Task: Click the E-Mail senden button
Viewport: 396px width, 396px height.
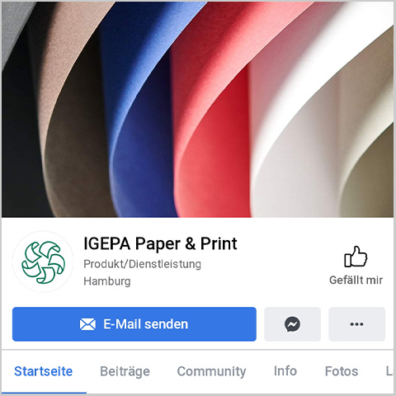Action: 134,324
